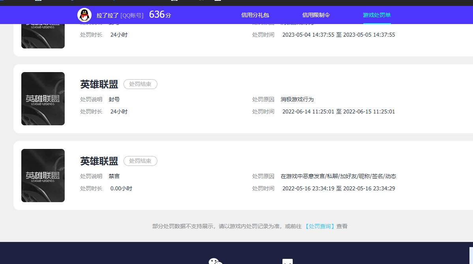473x264 pixels.
Task: Select the active 游戏处罚单 tab
Action: 377,15
